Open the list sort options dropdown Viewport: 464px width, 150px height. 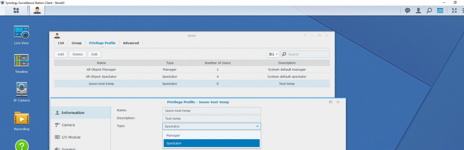[x=273, y=54]
